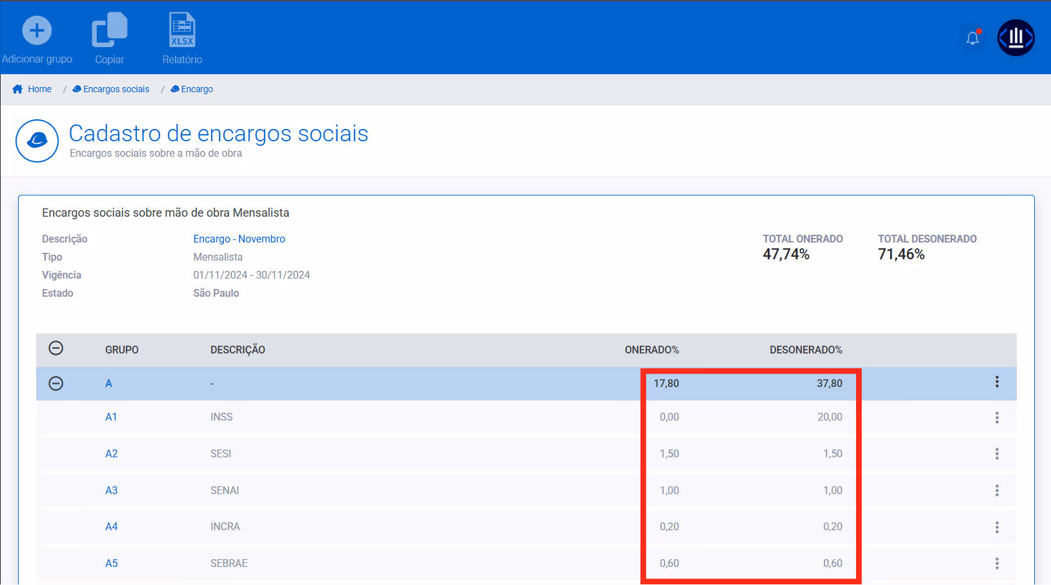Click the A5 group code
The image size is (1051, 585).
pos(111,563)
